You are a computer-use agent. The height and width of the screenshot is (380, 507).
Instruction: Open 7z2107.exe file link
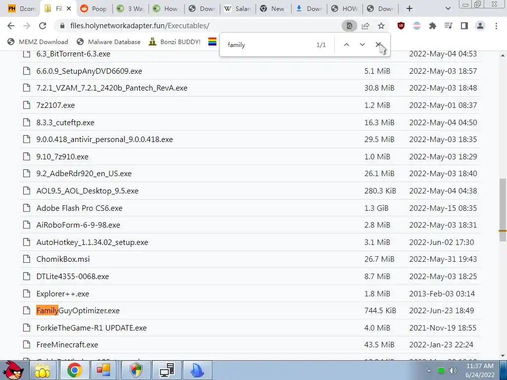[55, 105]
